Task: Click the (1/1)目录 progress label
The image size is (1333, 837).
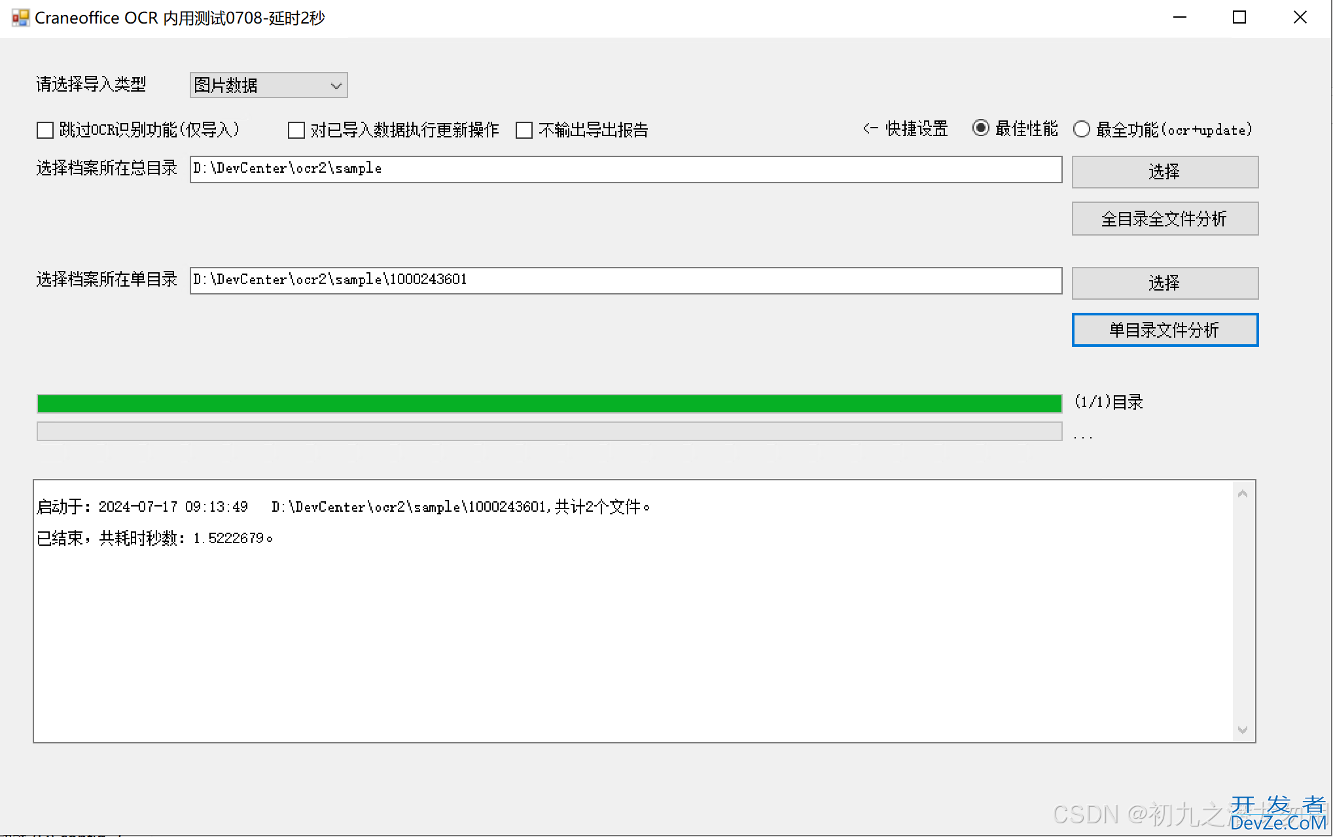Action: tap(1109, 402)
